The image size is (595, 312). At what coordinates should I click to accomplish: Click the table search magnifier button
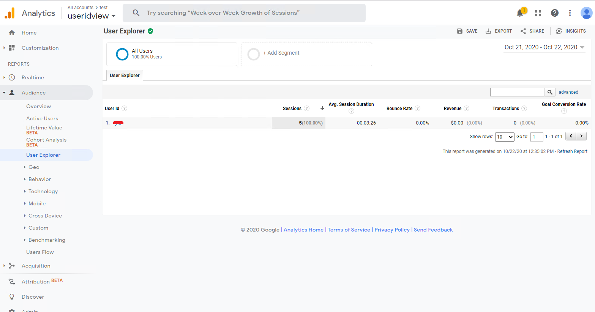(x=550, y=92)
